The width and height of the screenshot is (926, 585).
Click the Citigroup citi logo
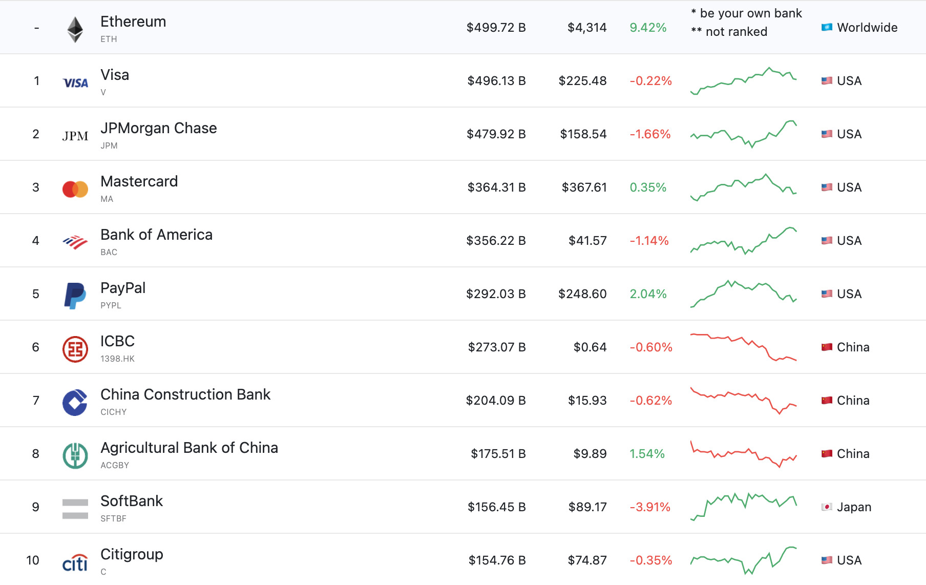point(75,562)
